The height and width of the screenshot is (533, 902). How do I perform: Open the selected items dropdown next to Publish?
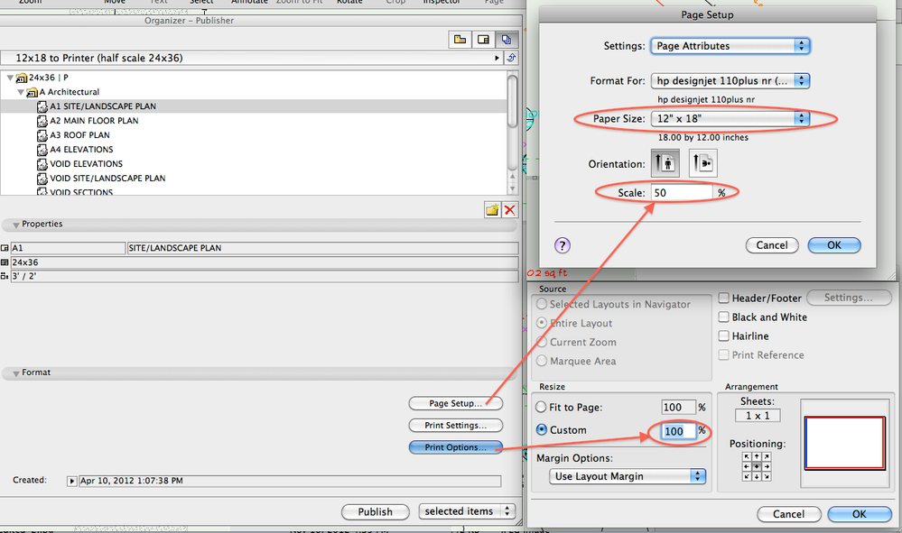(467, 511)
